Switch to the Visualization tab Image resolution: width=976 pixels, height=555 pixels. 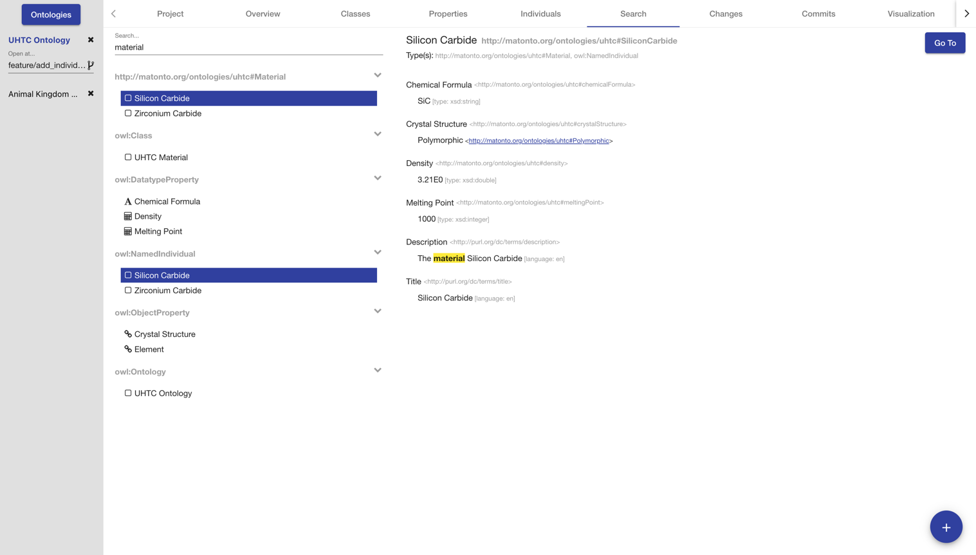click(x=911, y=14)
